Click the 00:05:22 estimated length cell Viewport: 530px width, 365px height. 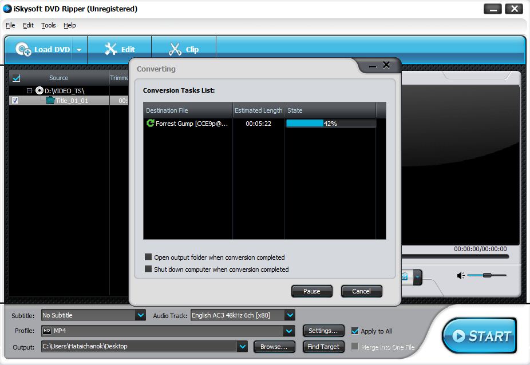pyautogui.click(x=258, y=124)
